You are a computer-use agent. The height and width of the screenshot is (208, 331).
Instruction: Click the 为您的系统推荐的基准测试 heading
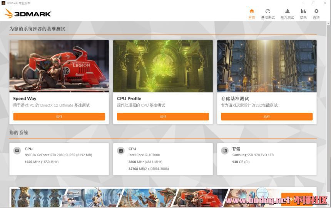pos(37,29)
